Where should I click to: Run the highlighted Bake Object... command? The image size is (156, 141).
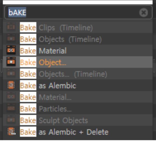click(x=78, y=62)
